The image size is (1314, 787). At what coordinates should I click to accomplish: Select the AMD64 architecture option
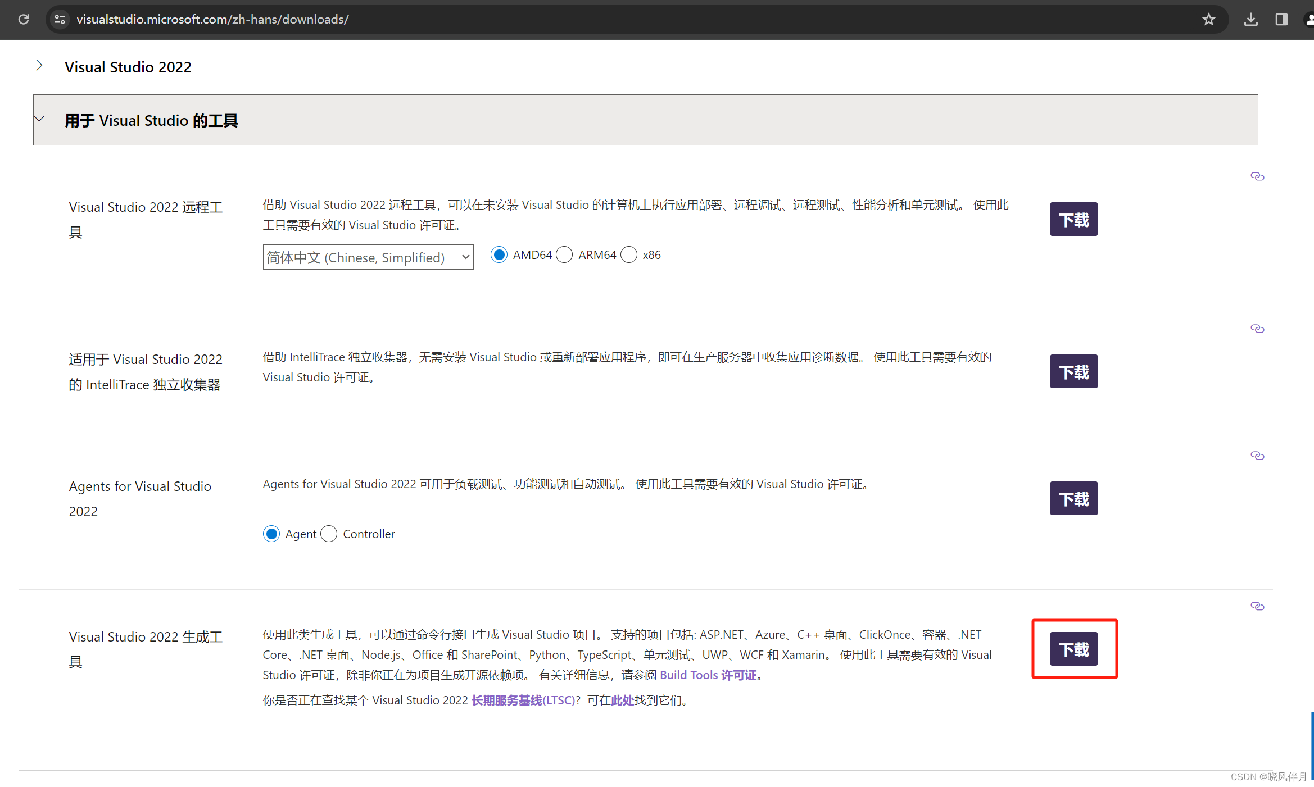(x=499, y=255)
